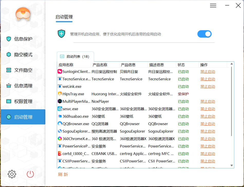Click 禁止启动 for QQBrowser.exe
This screenshot has width=244, height=187.
click(207, 124)
